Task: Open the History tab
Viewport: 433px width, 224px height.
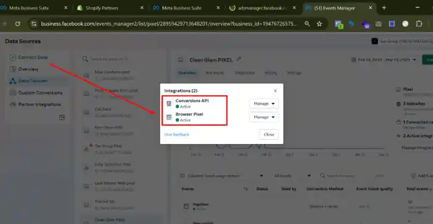Action: 271,73
